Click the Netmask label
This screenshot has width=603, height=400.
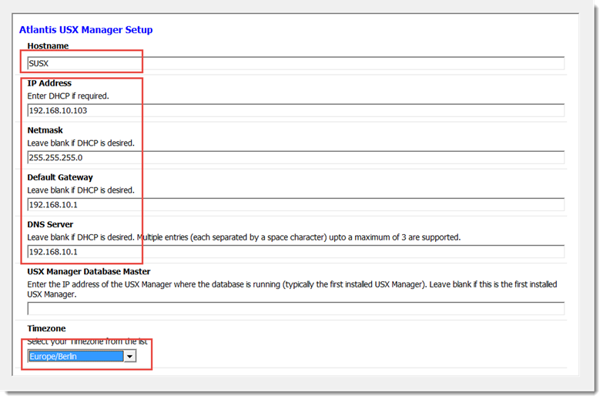point(45,130)
